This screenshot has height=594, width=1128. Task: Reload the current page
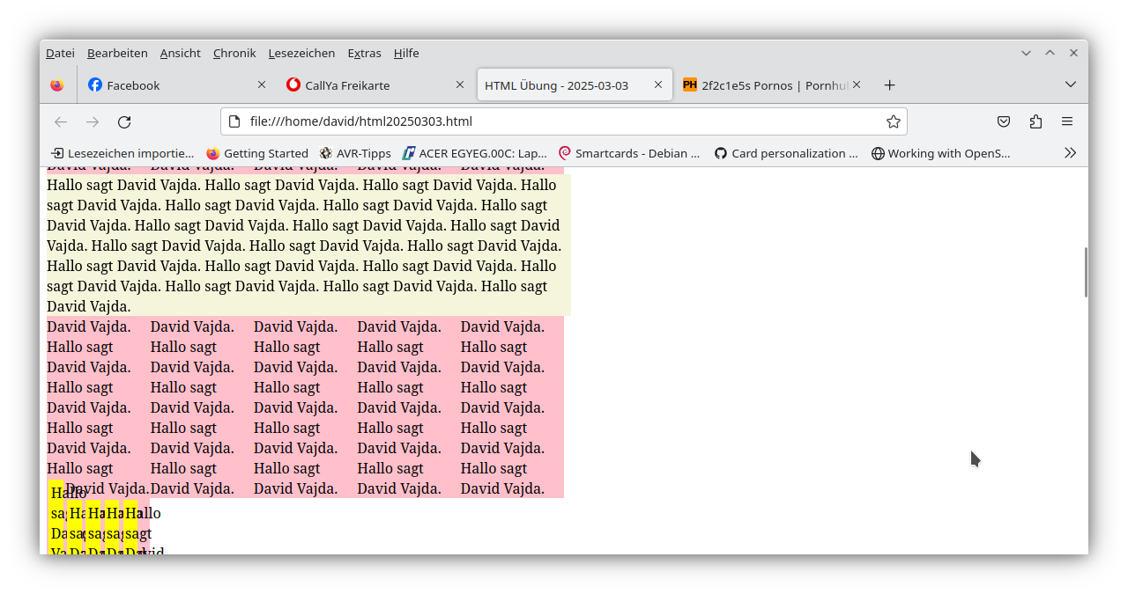coord(124,121)
